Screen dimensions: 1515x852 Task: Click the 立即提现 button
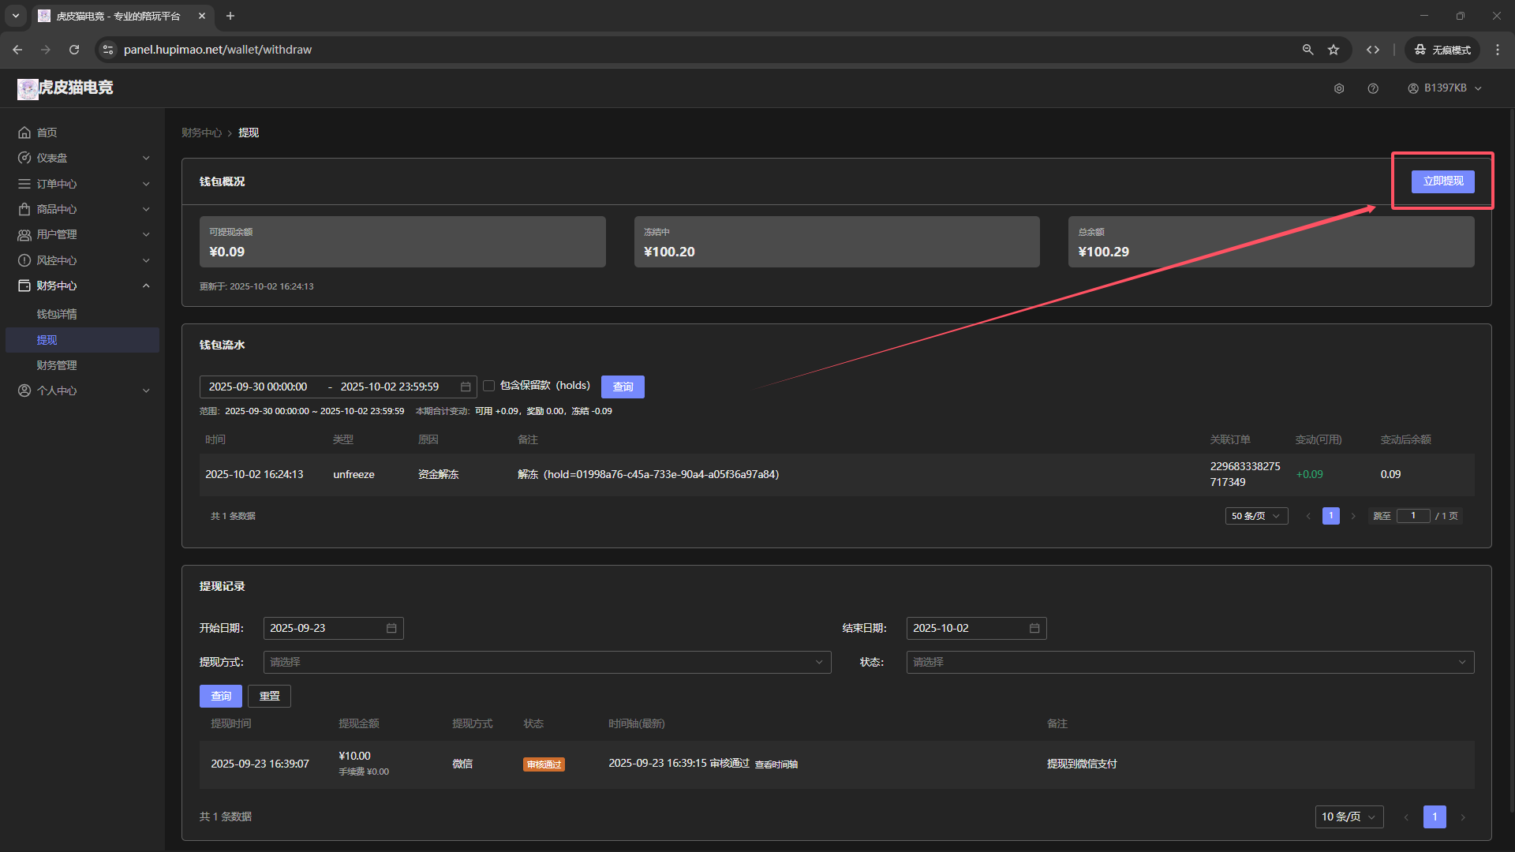1442,181
